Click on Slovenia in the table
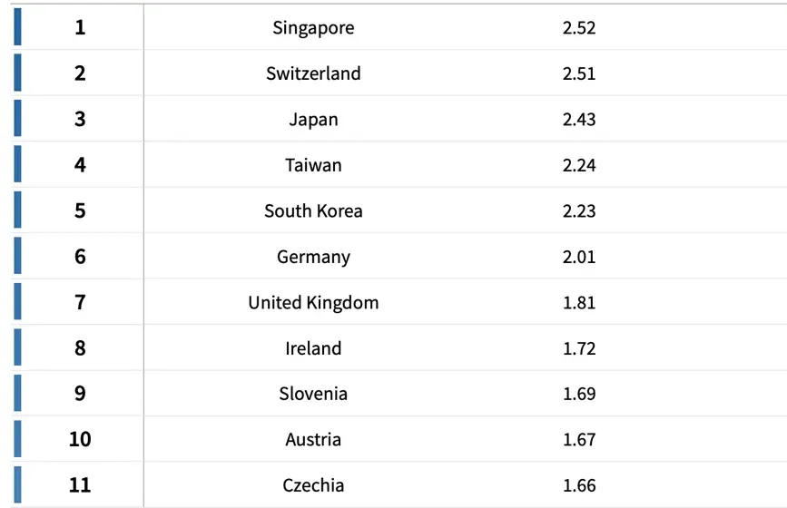This screenshot has height=508, width=787. 313,394
